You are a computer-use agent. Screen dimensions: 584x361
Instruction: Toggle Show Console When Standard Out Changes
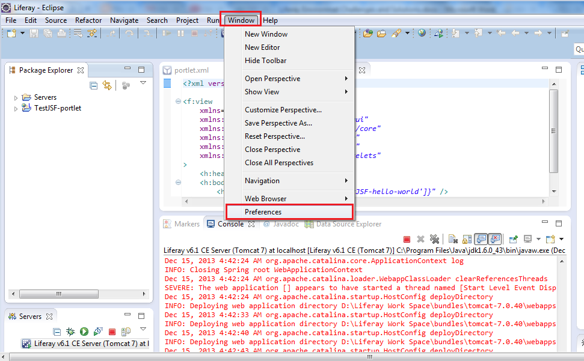pyautogui.click(x=480, y=238)
